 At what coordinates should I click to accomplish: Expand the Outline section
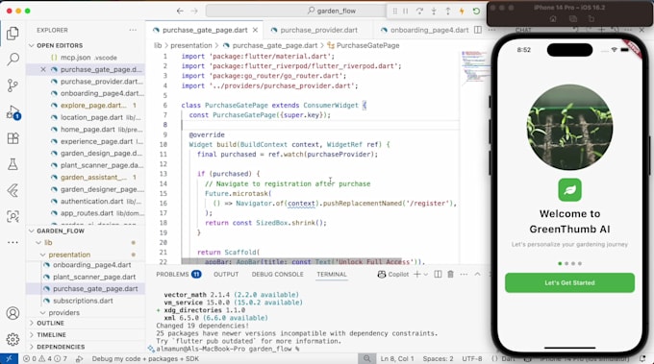pyautogui.click(x=50, y=324)
